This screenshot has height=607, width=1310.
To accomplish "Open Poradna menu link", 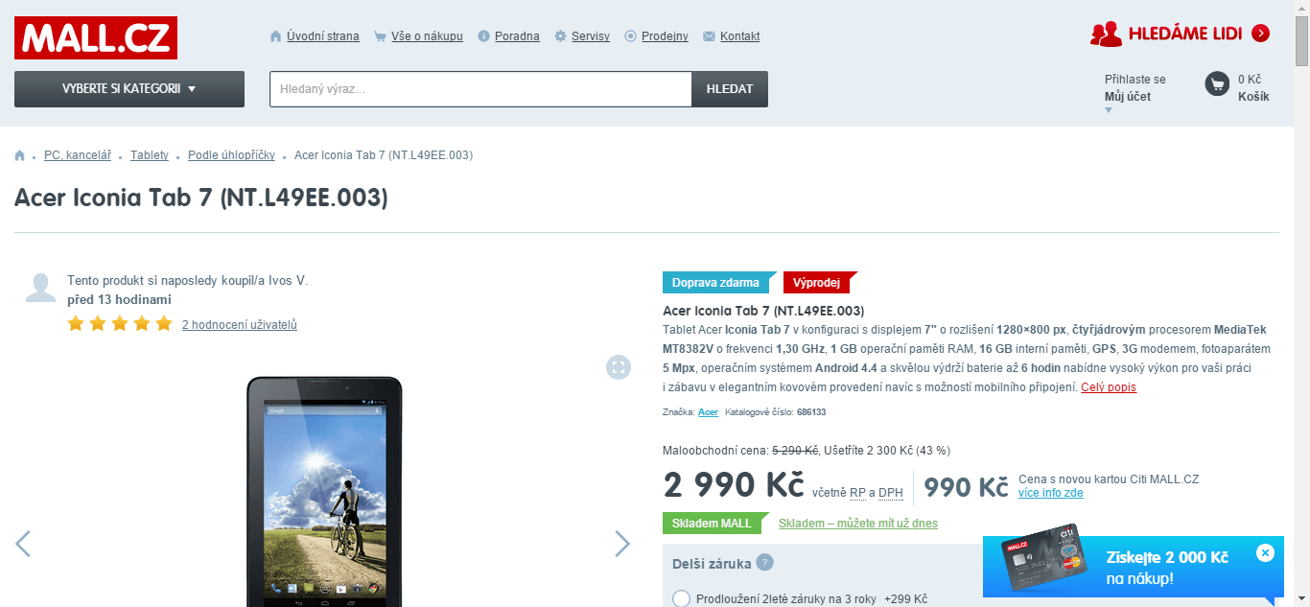I will (517, 36).
